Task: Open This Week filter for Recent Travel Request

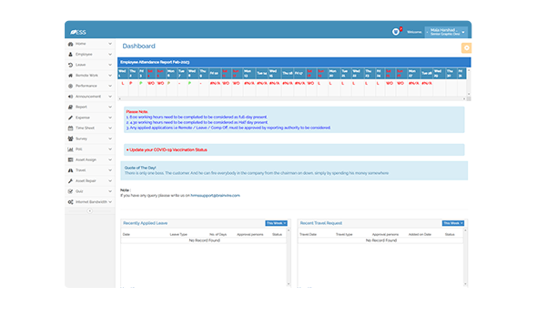Action: tap(452, 223)
